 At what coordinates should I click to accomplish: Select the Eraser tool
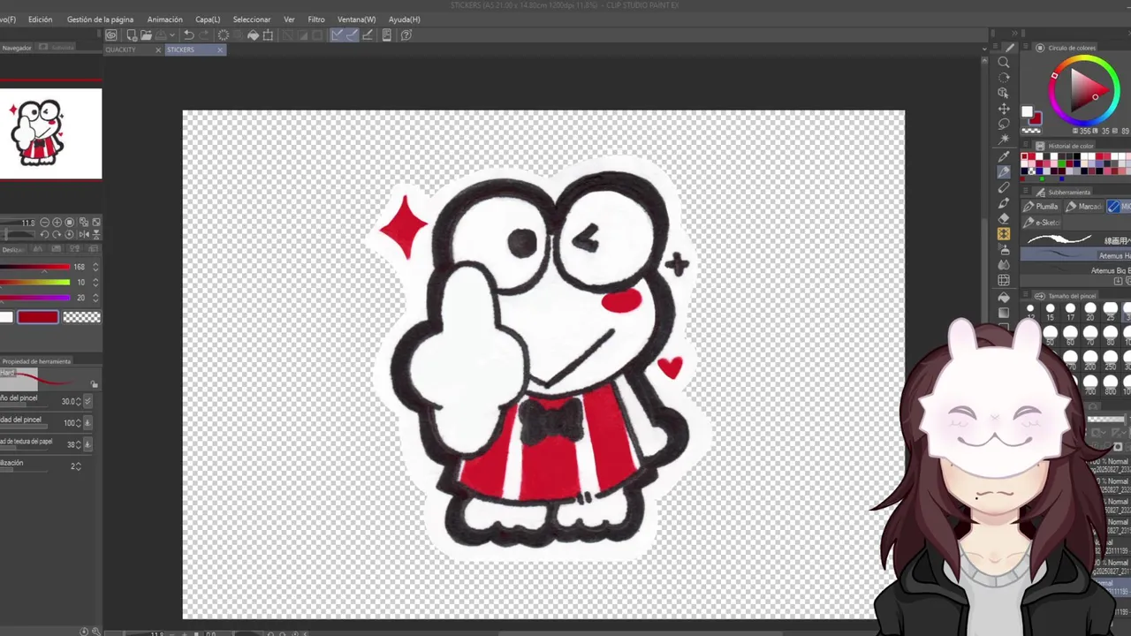pyautogui.click(x=1004, y=218)
